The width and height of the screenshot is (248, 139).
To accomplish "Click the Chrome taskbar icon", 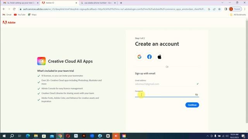I will pyautogui.click(x=60, y=136).
